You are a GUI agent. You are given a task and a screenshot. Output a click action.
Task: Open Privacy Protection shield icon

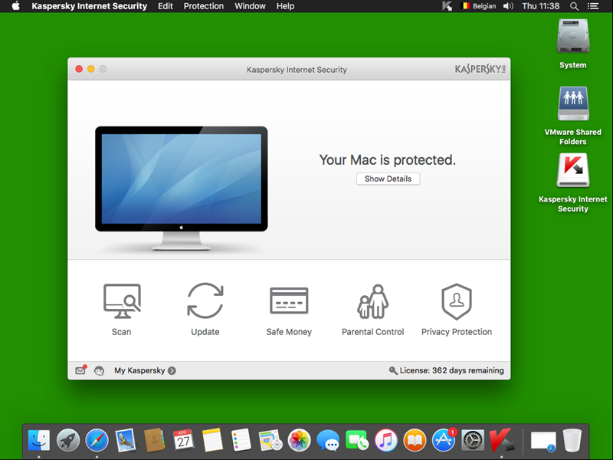(456, 301)
